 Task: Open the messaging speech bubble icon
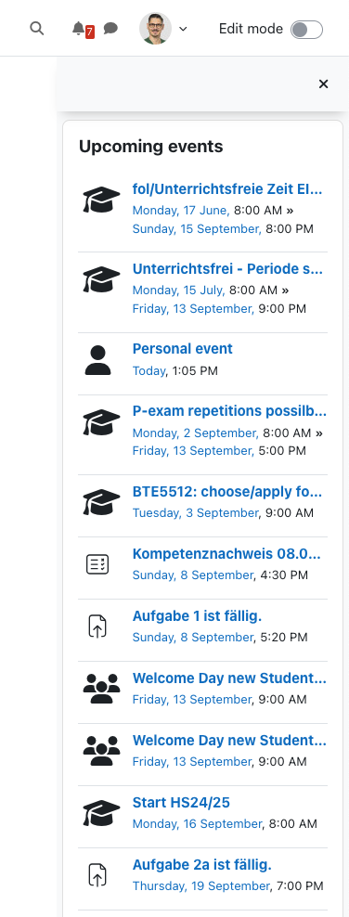tap(110, 28)
